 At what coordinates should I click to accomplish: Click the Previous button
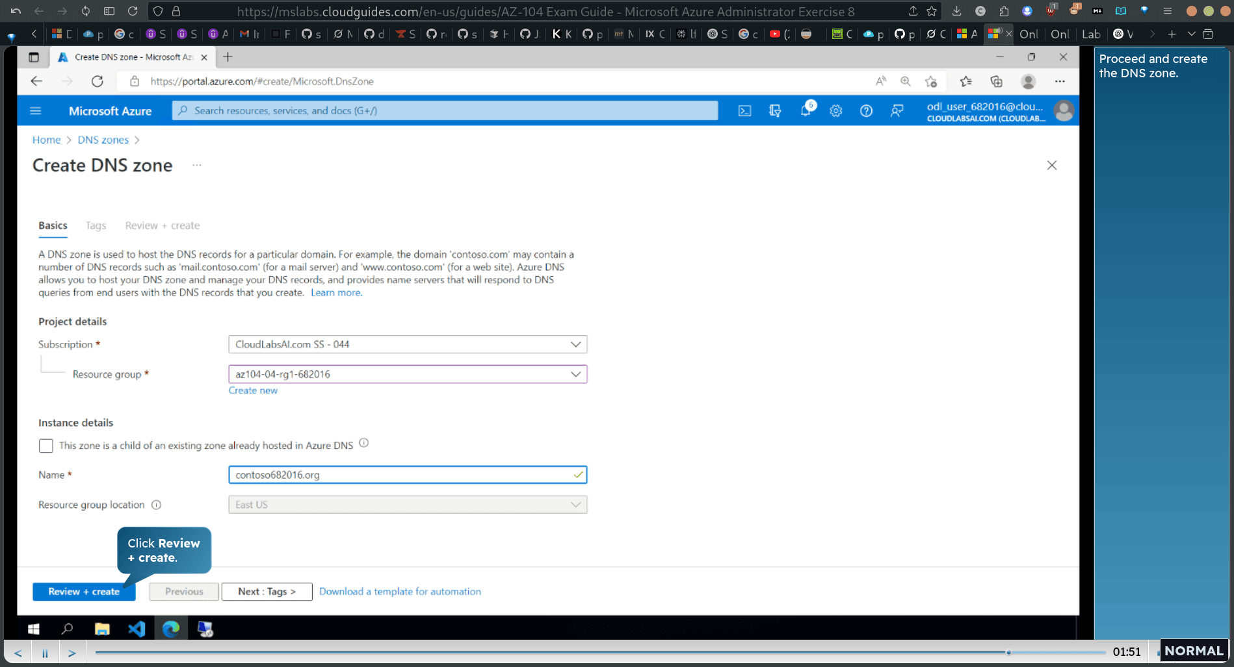click(184, 592)
